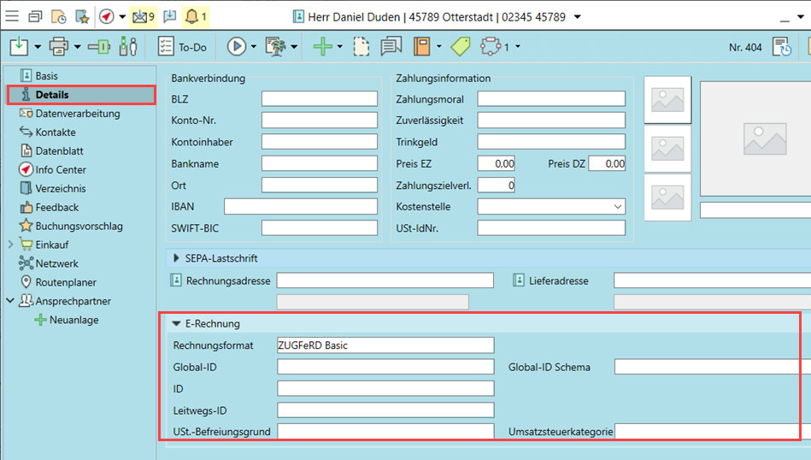Open the Kostenstelle dropdown
This screenshot has height=460, width=811.
coord(617,207)
